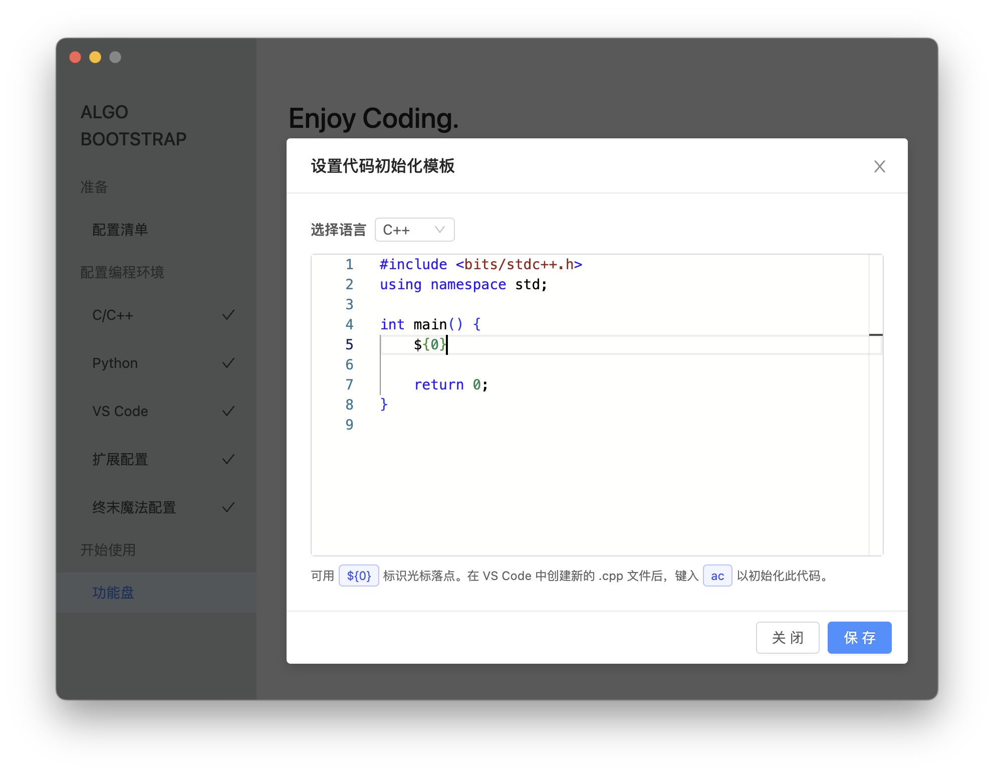Viewport: 994px width, 774px height.
Task: Click the checkmark next to Python
Action: (x=228, y=363)
